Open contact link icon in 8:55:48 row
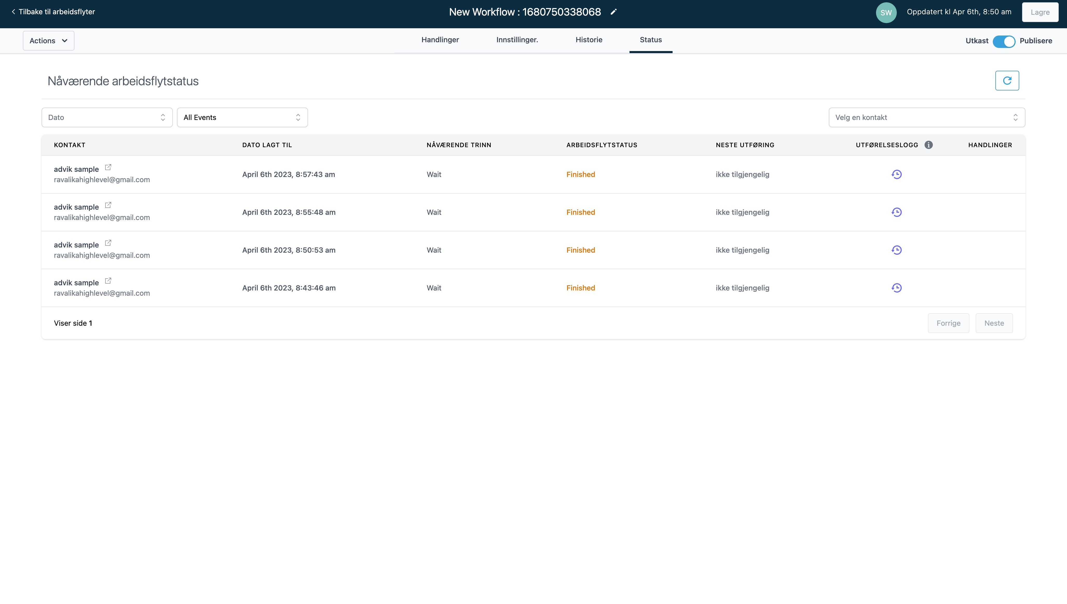The height and width of the screenshot is (604, 1067). point(108,205)
